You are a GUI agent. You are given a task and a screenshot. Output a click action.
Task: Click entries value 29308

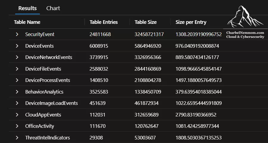tap(96, 138)
